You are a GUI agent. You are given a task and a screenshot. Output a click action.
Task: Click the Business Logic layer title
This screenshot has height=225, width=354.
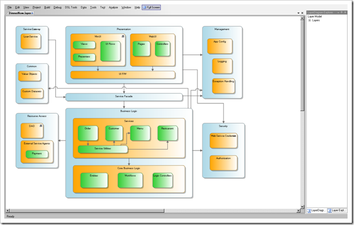click(x=129, y=111)
